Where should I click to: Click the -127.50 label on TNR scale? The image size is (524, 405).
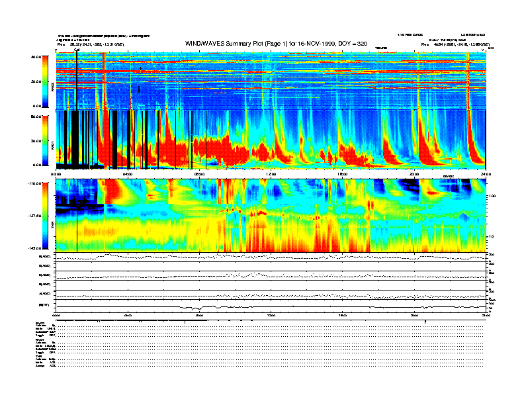point(34,216)
